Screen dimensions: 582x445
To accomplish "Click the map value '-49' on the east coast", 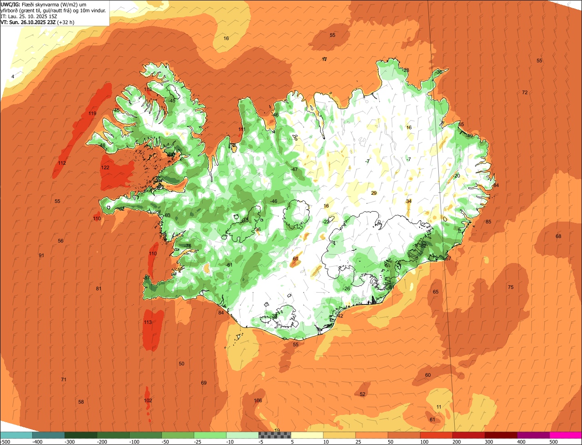I will pyautogui.click(x=469, y=136).
